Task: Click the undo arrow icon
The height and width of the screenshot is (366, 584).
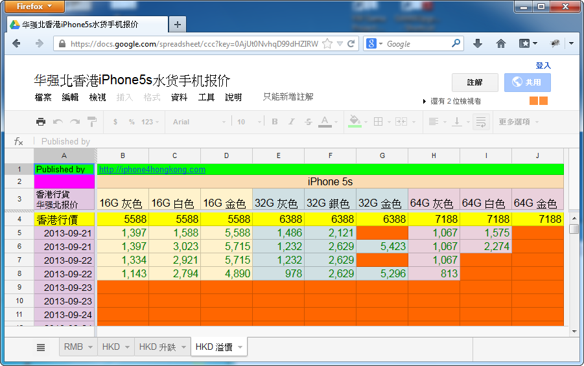Action: click(58, 122)
